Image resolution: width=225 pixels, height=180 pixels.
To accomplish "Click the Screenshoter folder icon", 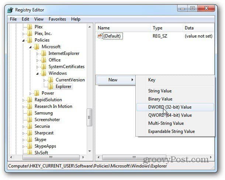I will [30, 120].
